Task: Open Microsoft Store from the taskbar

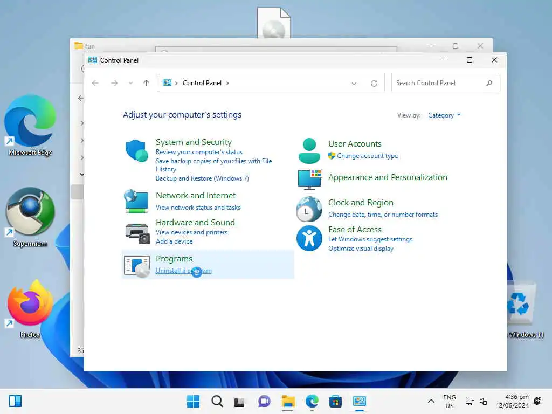Action: coord(335,401)
